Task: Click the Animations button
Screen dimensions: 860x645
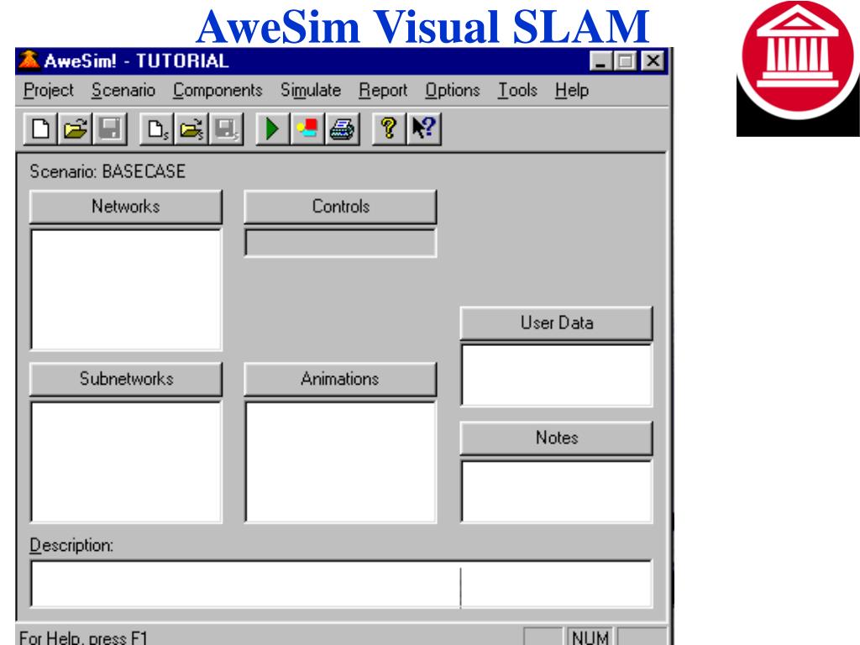Action: 341,379
